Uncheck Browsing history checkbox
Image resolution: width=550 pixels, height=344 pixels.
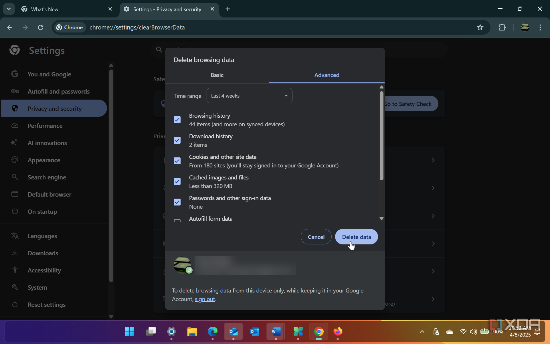[x=177, y=120]
